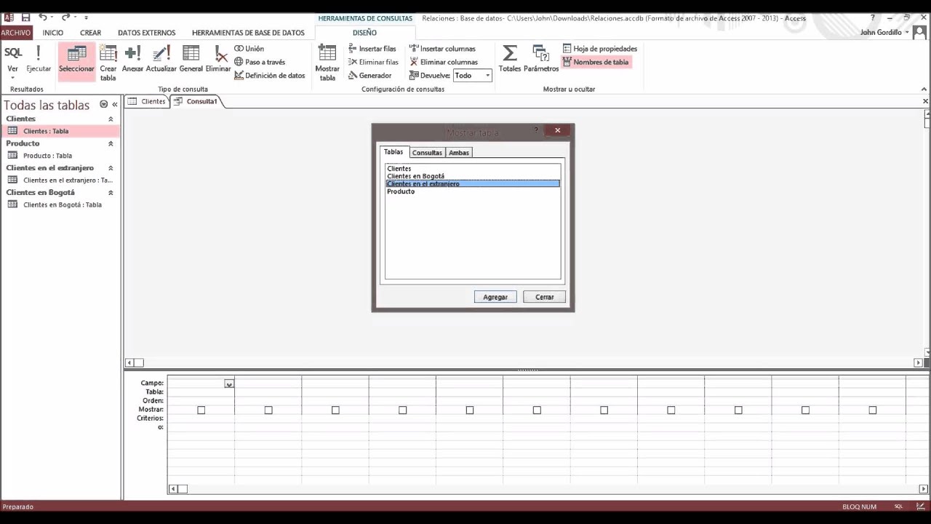Open the Generador expression builder
Screen dimensions: 931x524
pos(369,75)
